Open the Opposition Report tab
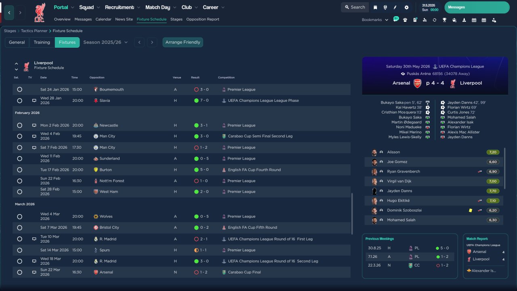The width and height of the screenshot is (517, 291). [x=203, y=19]
